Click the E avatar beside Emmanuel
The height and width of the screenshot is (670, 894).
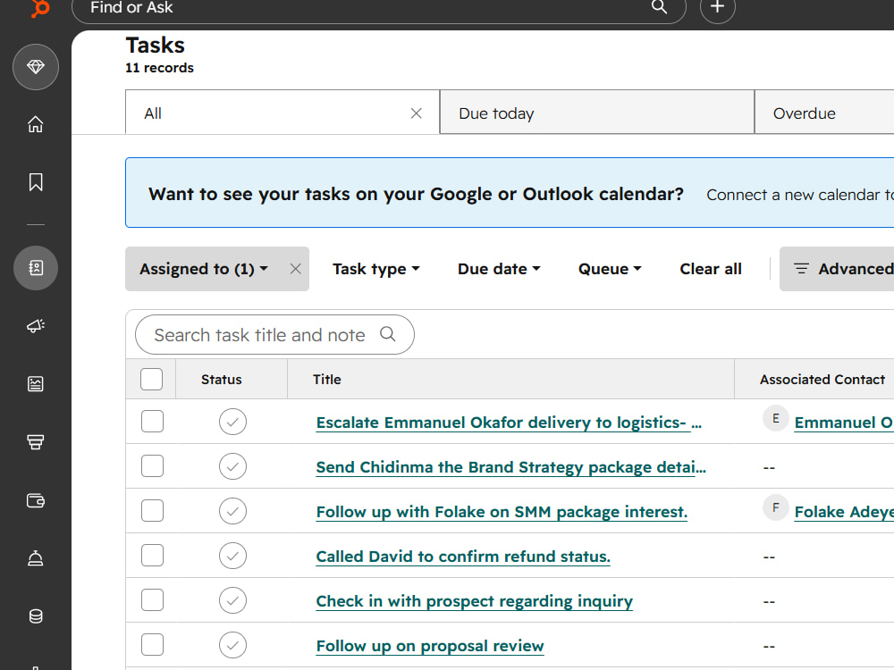775,418
